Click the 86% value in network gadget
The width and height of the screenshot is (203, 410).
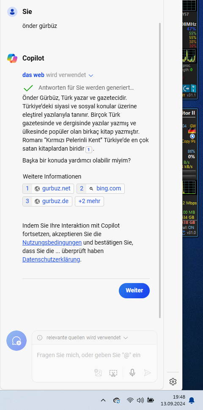click(191, 151)
